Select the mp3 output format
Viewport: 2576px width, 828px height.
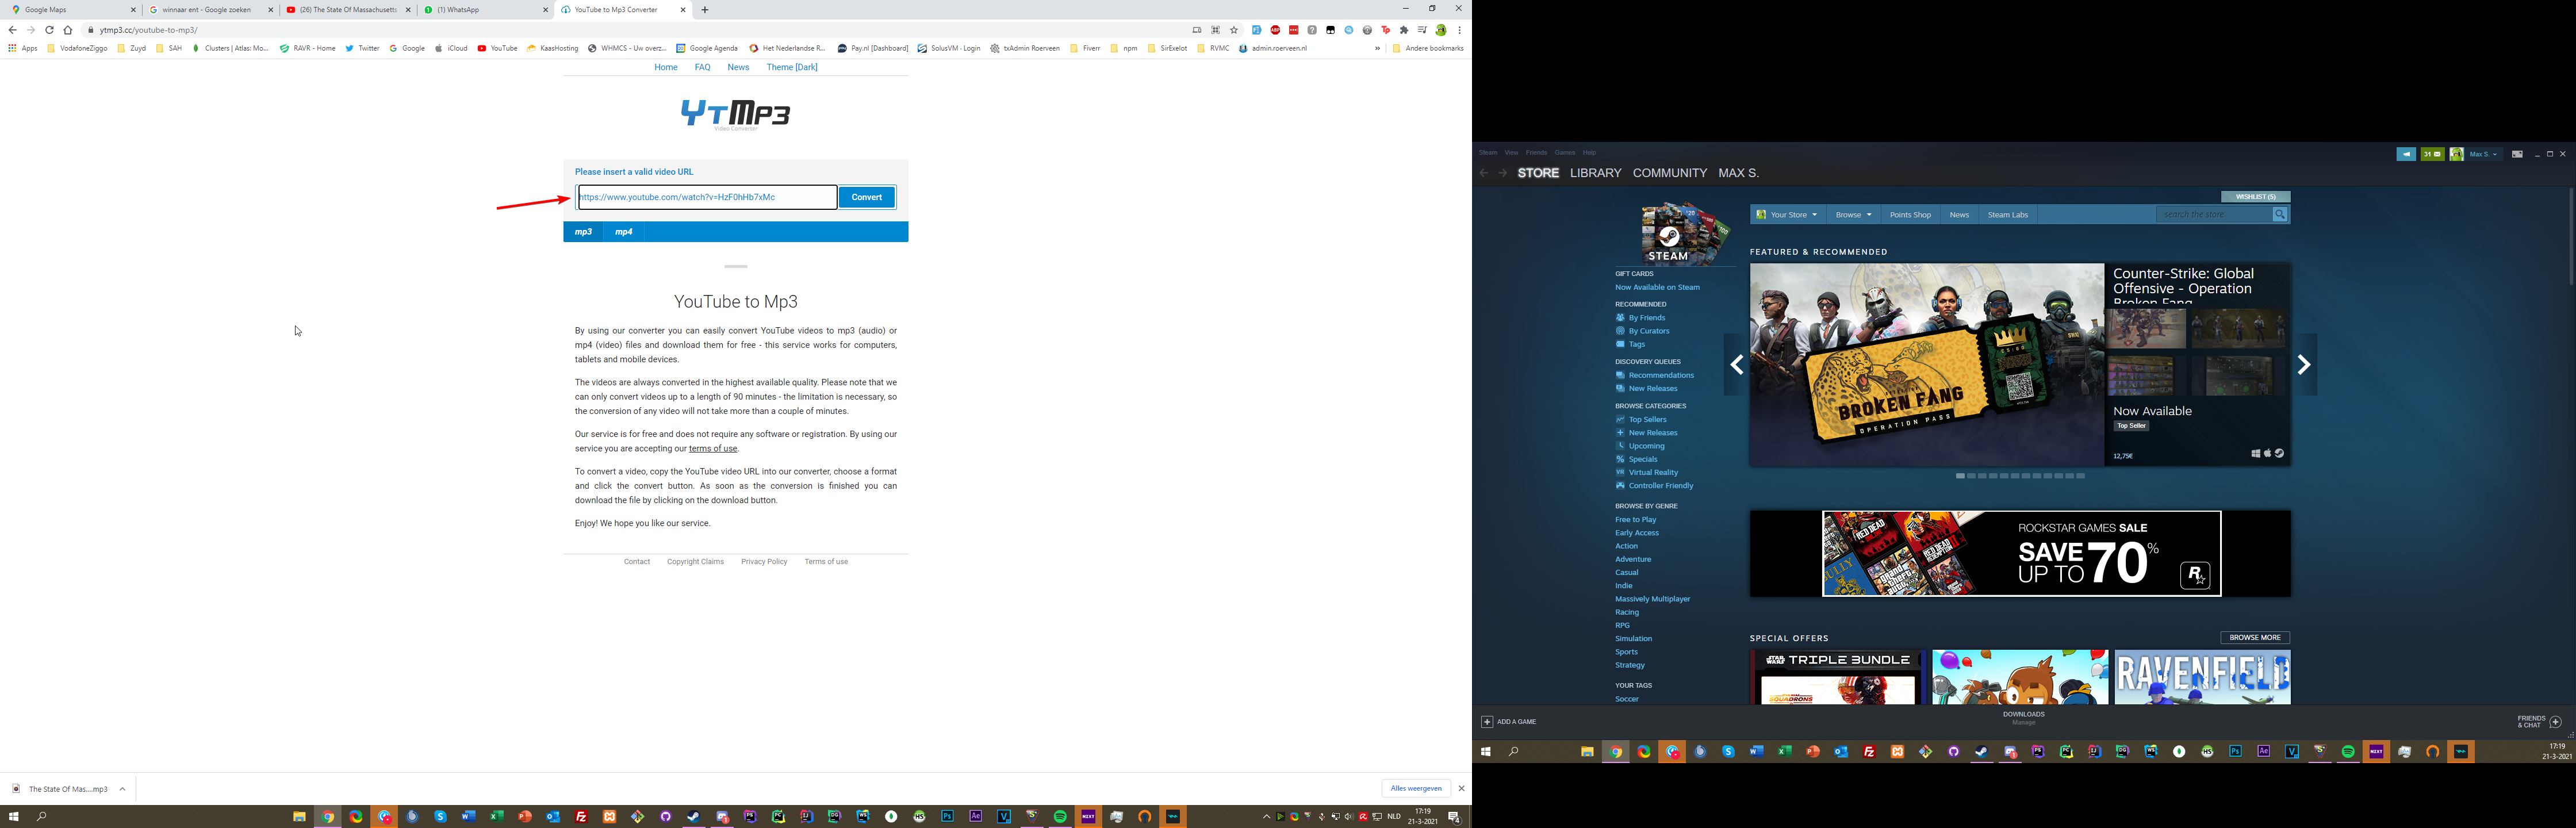(583, 232)
